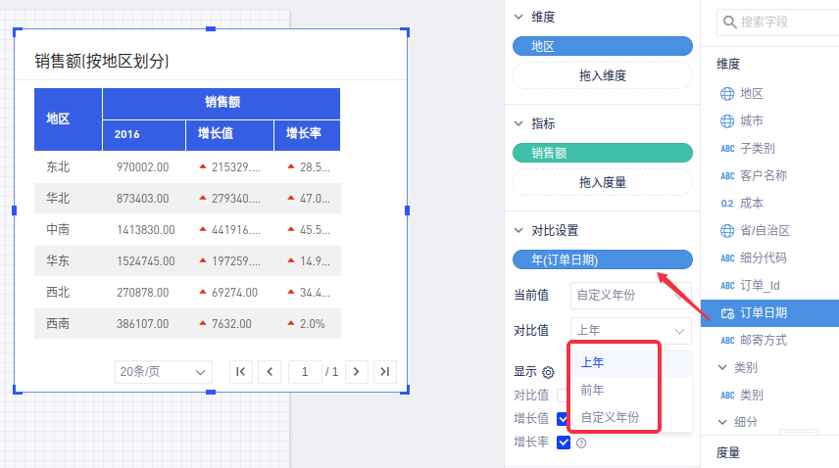Click the search magnifier icon in field search

[x=728, y=22]
